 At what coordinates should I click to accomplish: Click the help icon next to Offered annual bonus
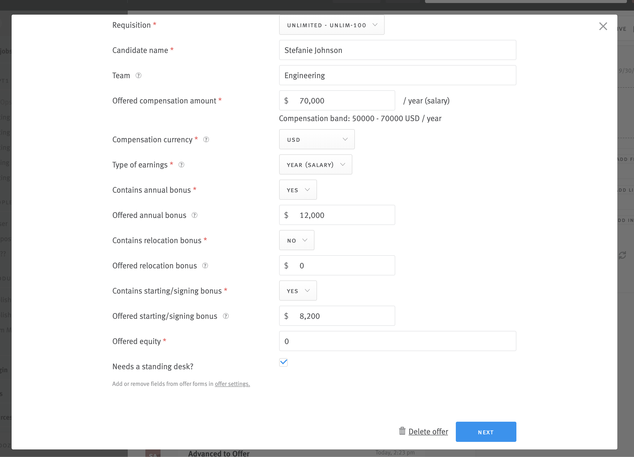click(195, 215)
